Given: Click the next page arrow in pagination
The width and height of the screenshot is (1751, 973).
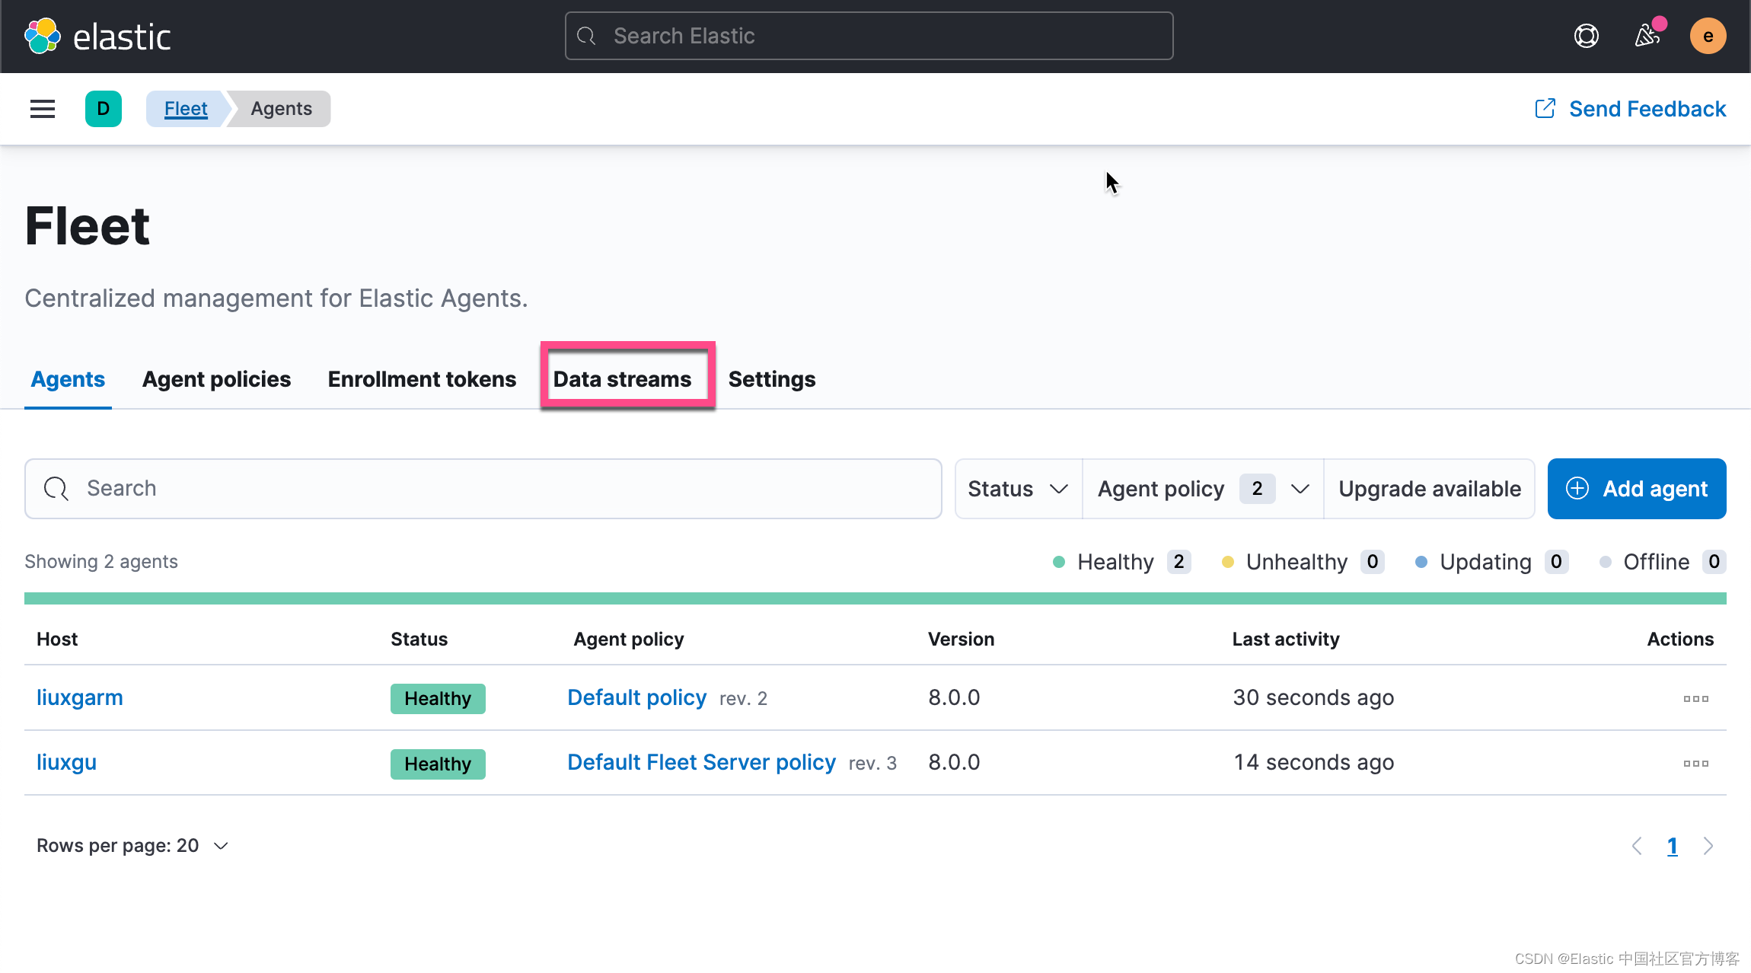Looking at the screenshot, I should click(1707, 846).
